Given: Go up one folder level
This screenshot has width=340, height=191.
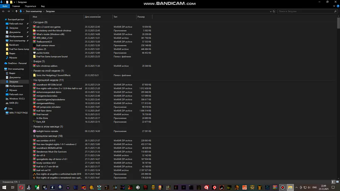Looking at the screenshot, I should point(16,11).
